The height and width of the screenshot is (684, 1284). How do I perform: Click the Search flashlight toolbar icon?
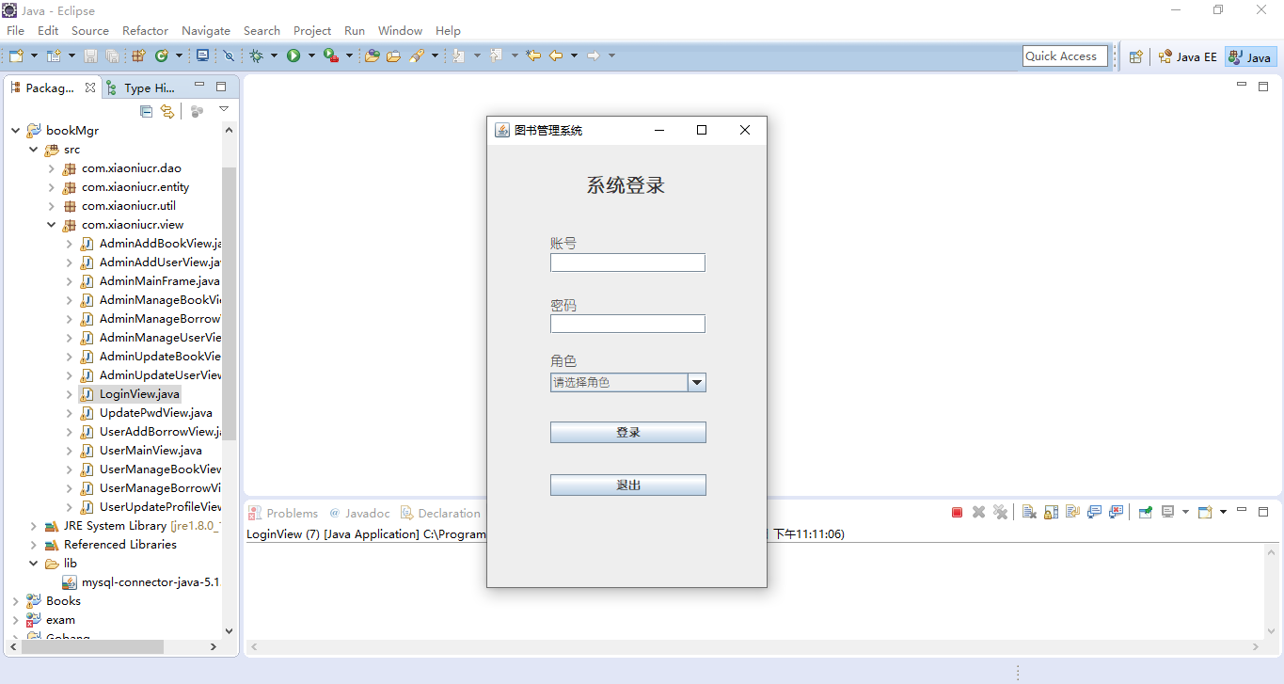tap(417, 56)
